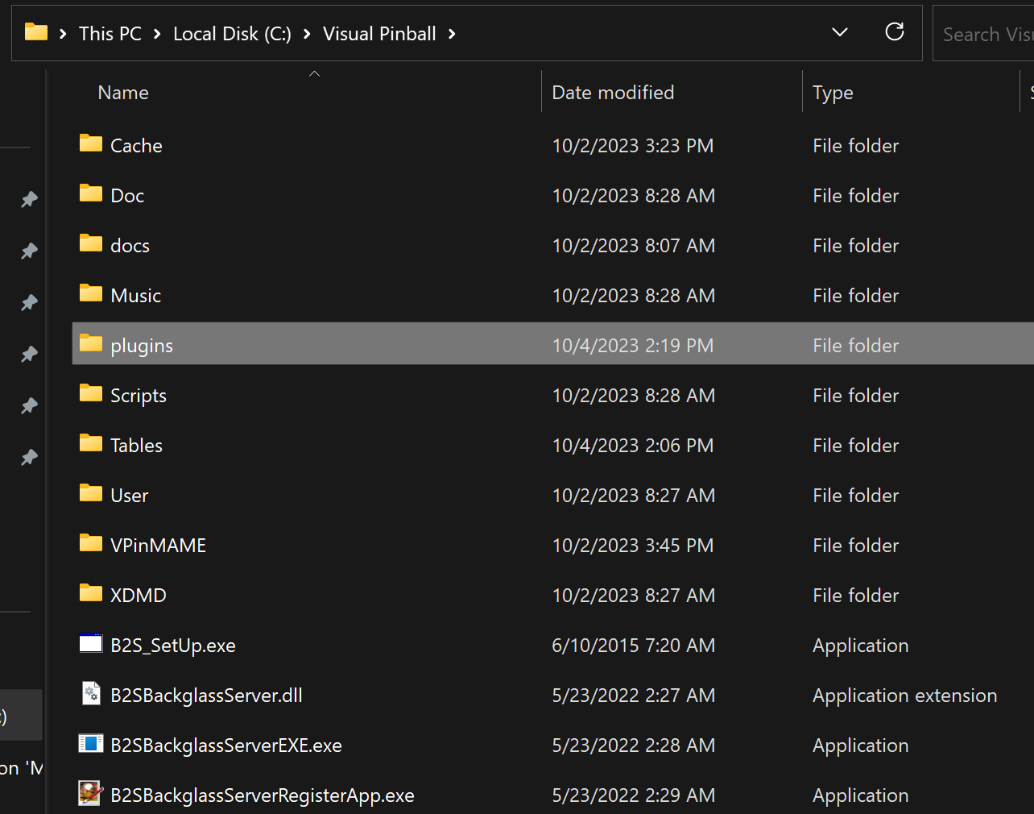Select the B2SBackglassServerEXE.exe application icon
Screen dimensions: 1034x814
point(90,743)
